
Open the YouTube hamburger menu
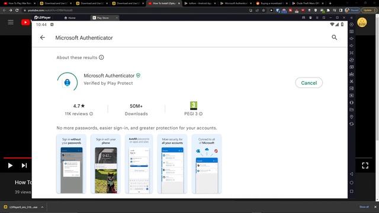(x=11, y=22)
